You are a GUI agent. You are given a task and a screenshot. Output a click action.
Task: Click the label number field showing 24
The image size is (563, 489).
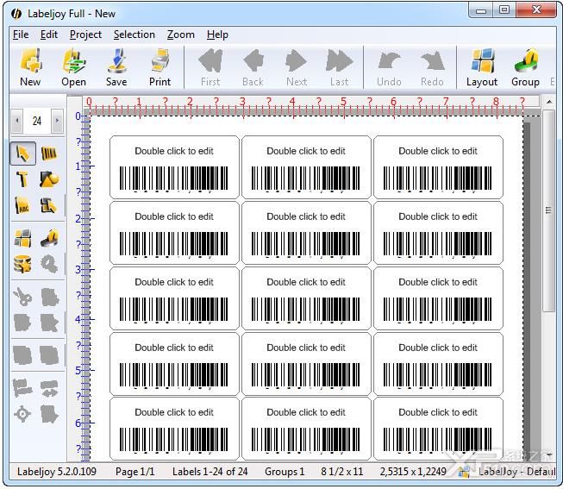37,121
